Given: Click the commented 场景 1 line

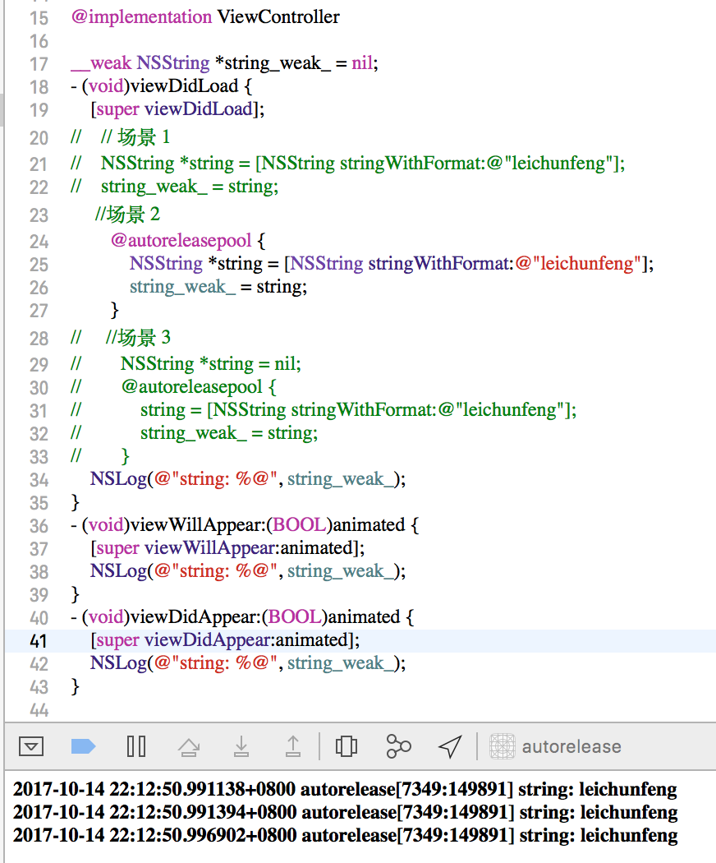Looking at the screenshot, I should [120, 137].
